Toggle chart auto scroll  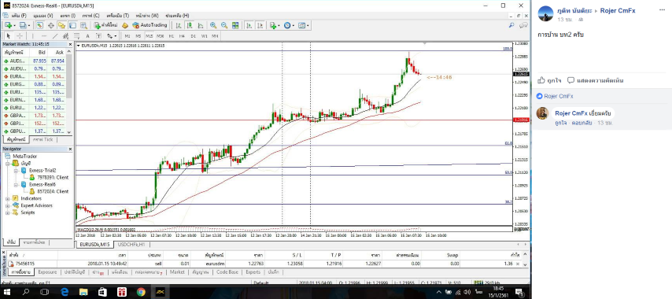[x=249, y=25]
